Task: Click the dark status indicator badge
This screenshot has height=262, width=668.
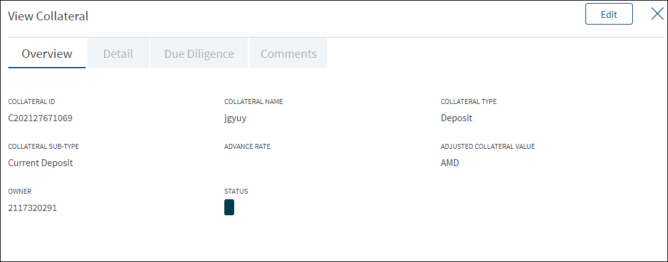Action: click(229, 207)
